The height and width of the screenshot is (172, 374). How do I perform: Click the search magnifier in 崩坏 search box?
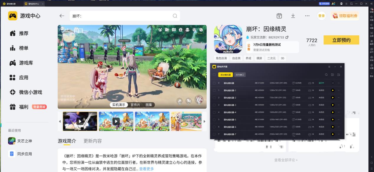point(175,16)
